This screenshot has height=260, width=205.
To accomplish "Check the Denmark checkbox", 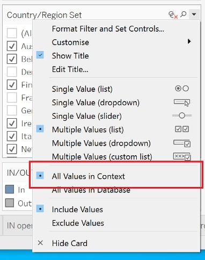I will point(12,72).
